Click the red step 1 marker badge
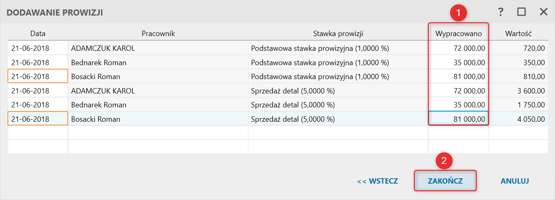Screen dimensions: 555x200 458,13
